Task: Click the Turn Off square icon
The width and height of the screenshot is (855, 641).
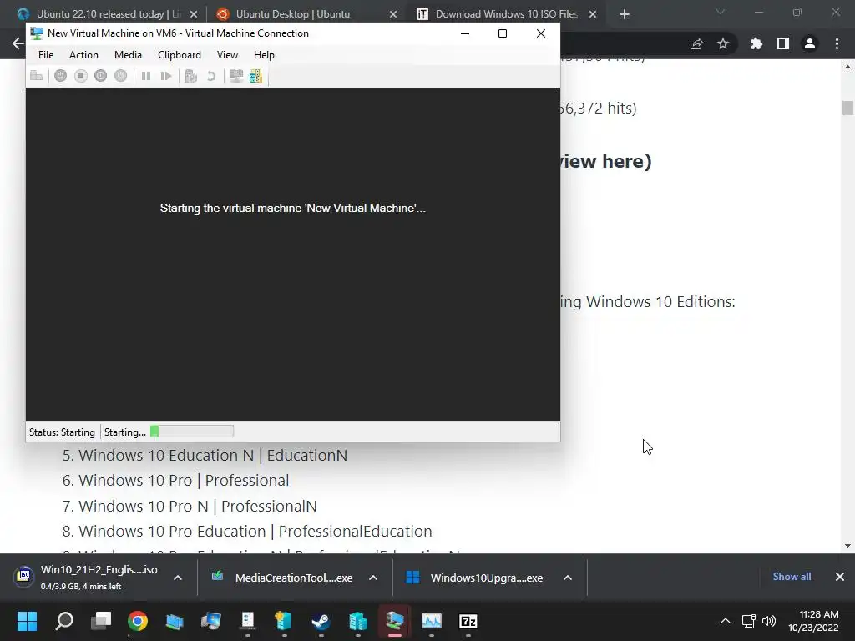Action: point(81,76)
